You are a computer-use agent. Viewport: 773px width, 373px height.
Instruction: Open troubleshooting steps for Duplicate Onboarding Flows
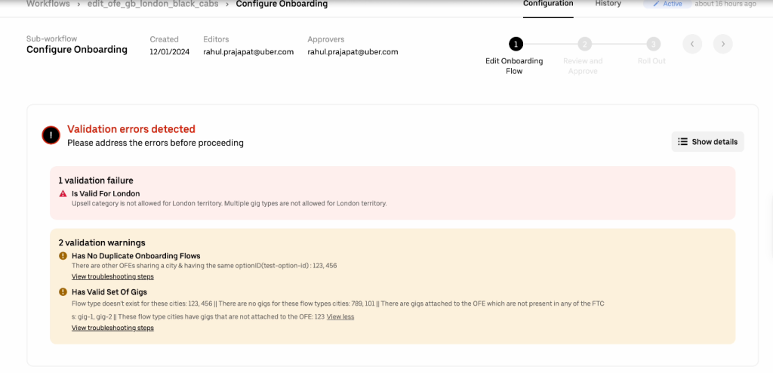tap(112, 277)
